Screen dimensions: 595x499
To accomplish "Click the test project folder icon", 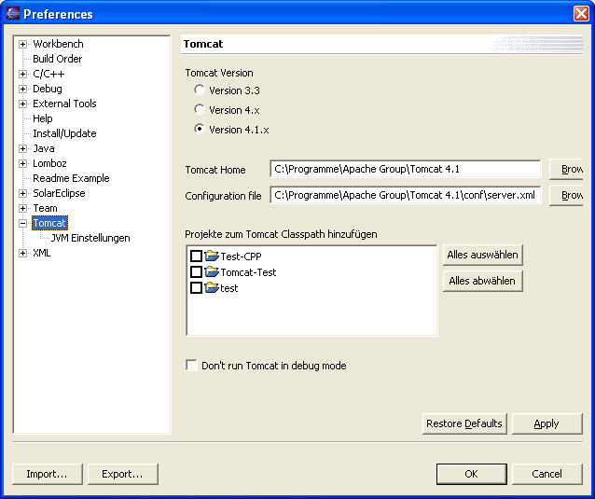I will [x=211, y=288].
